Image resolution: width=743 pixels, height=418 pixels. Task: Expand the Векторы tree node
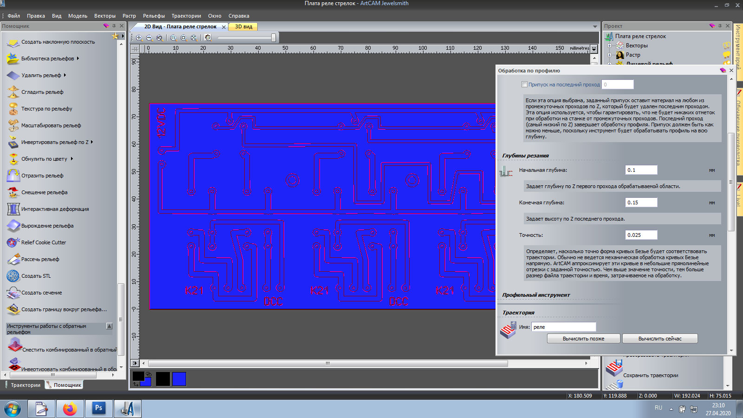pyautogui.click(x=609, y=46)
